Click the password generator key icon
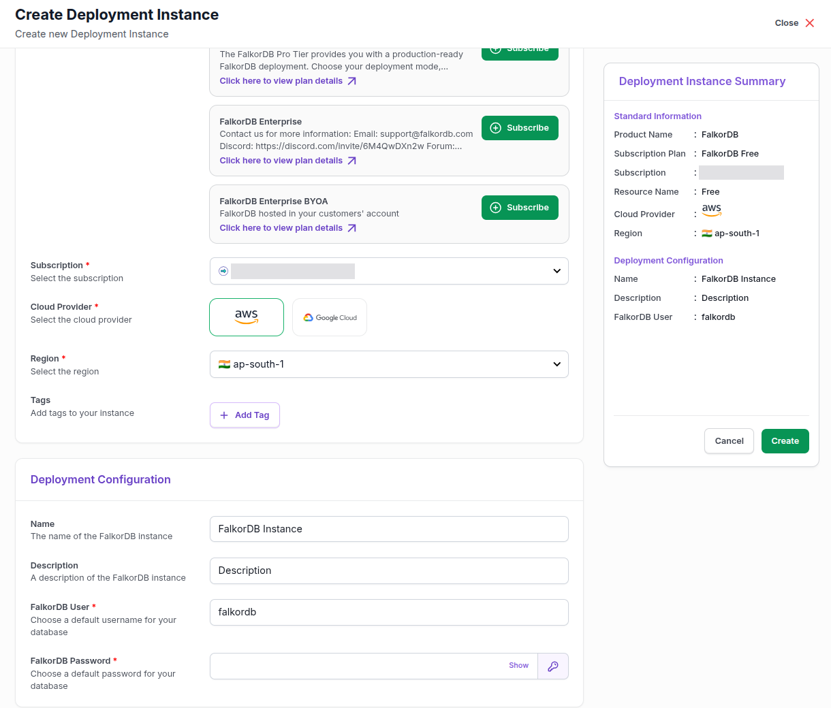 [553, 666]
